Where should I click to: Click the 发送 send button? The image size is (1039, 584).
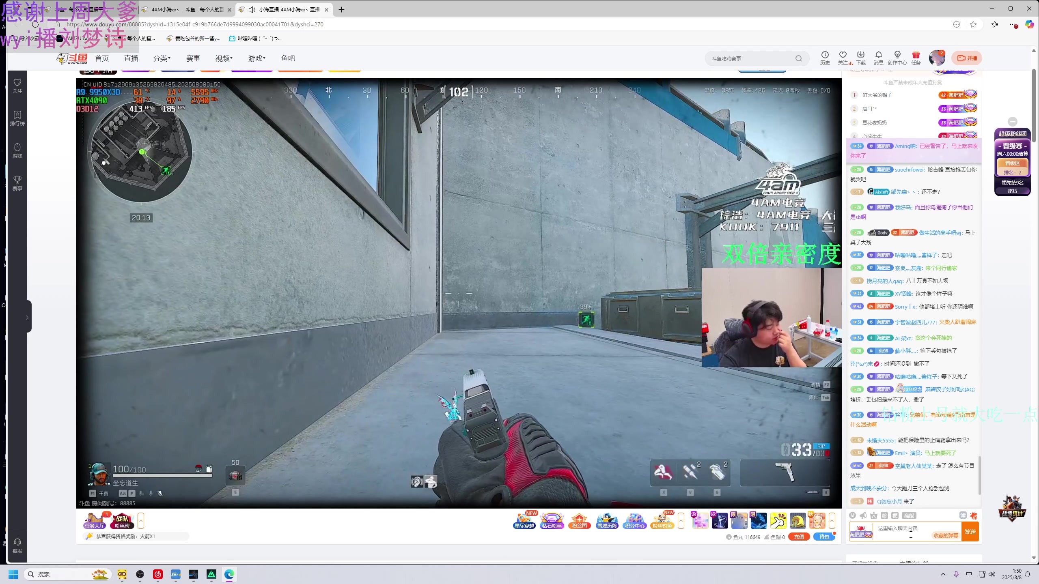pyautogui.click(x=970, y=532)
